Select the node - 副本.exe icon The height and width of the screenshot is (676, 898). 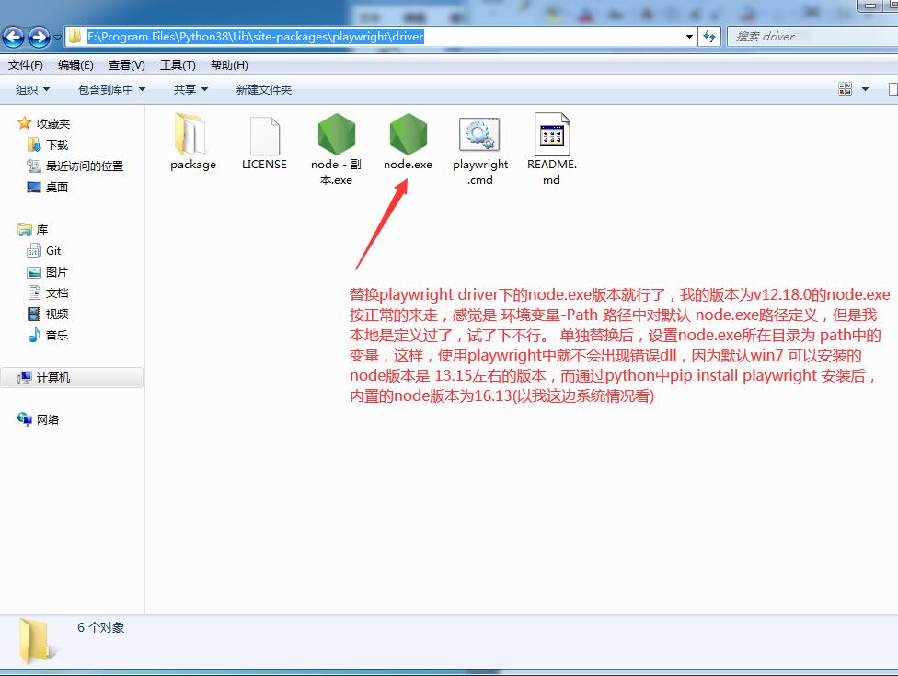337,134
